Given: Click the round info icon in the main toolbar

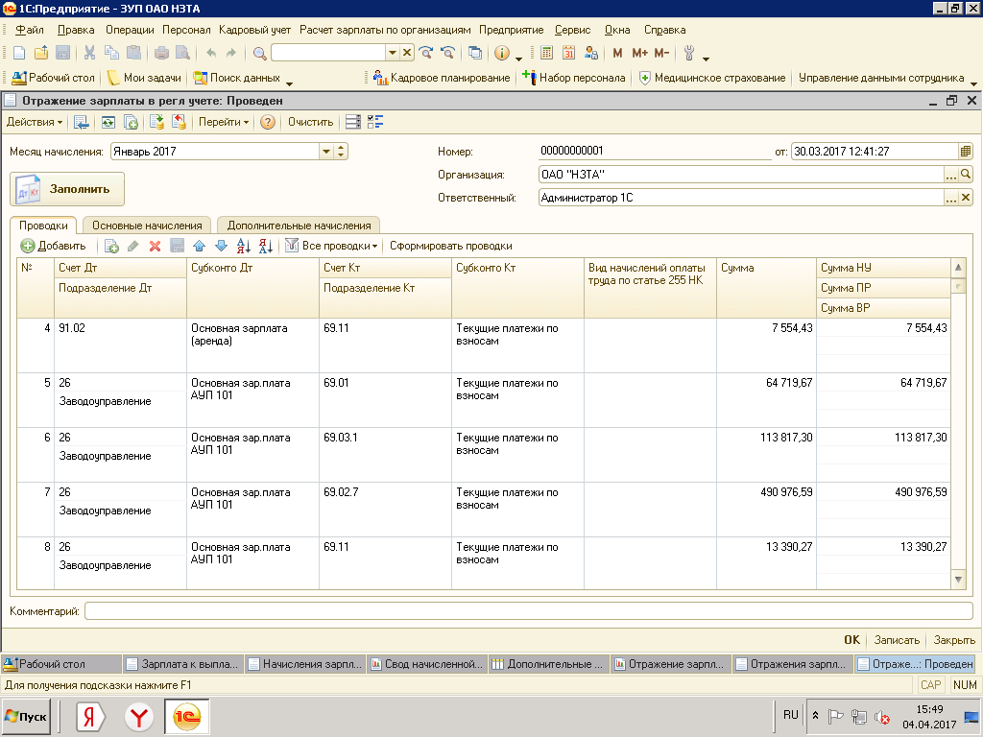Looking at the screenshot, I should (x=501, y=54).
